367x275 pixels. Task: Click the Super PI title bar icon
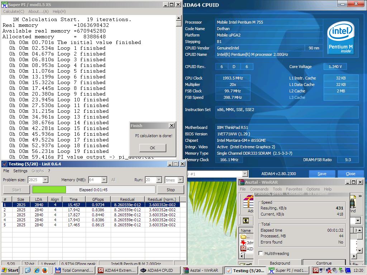(4, 4)
